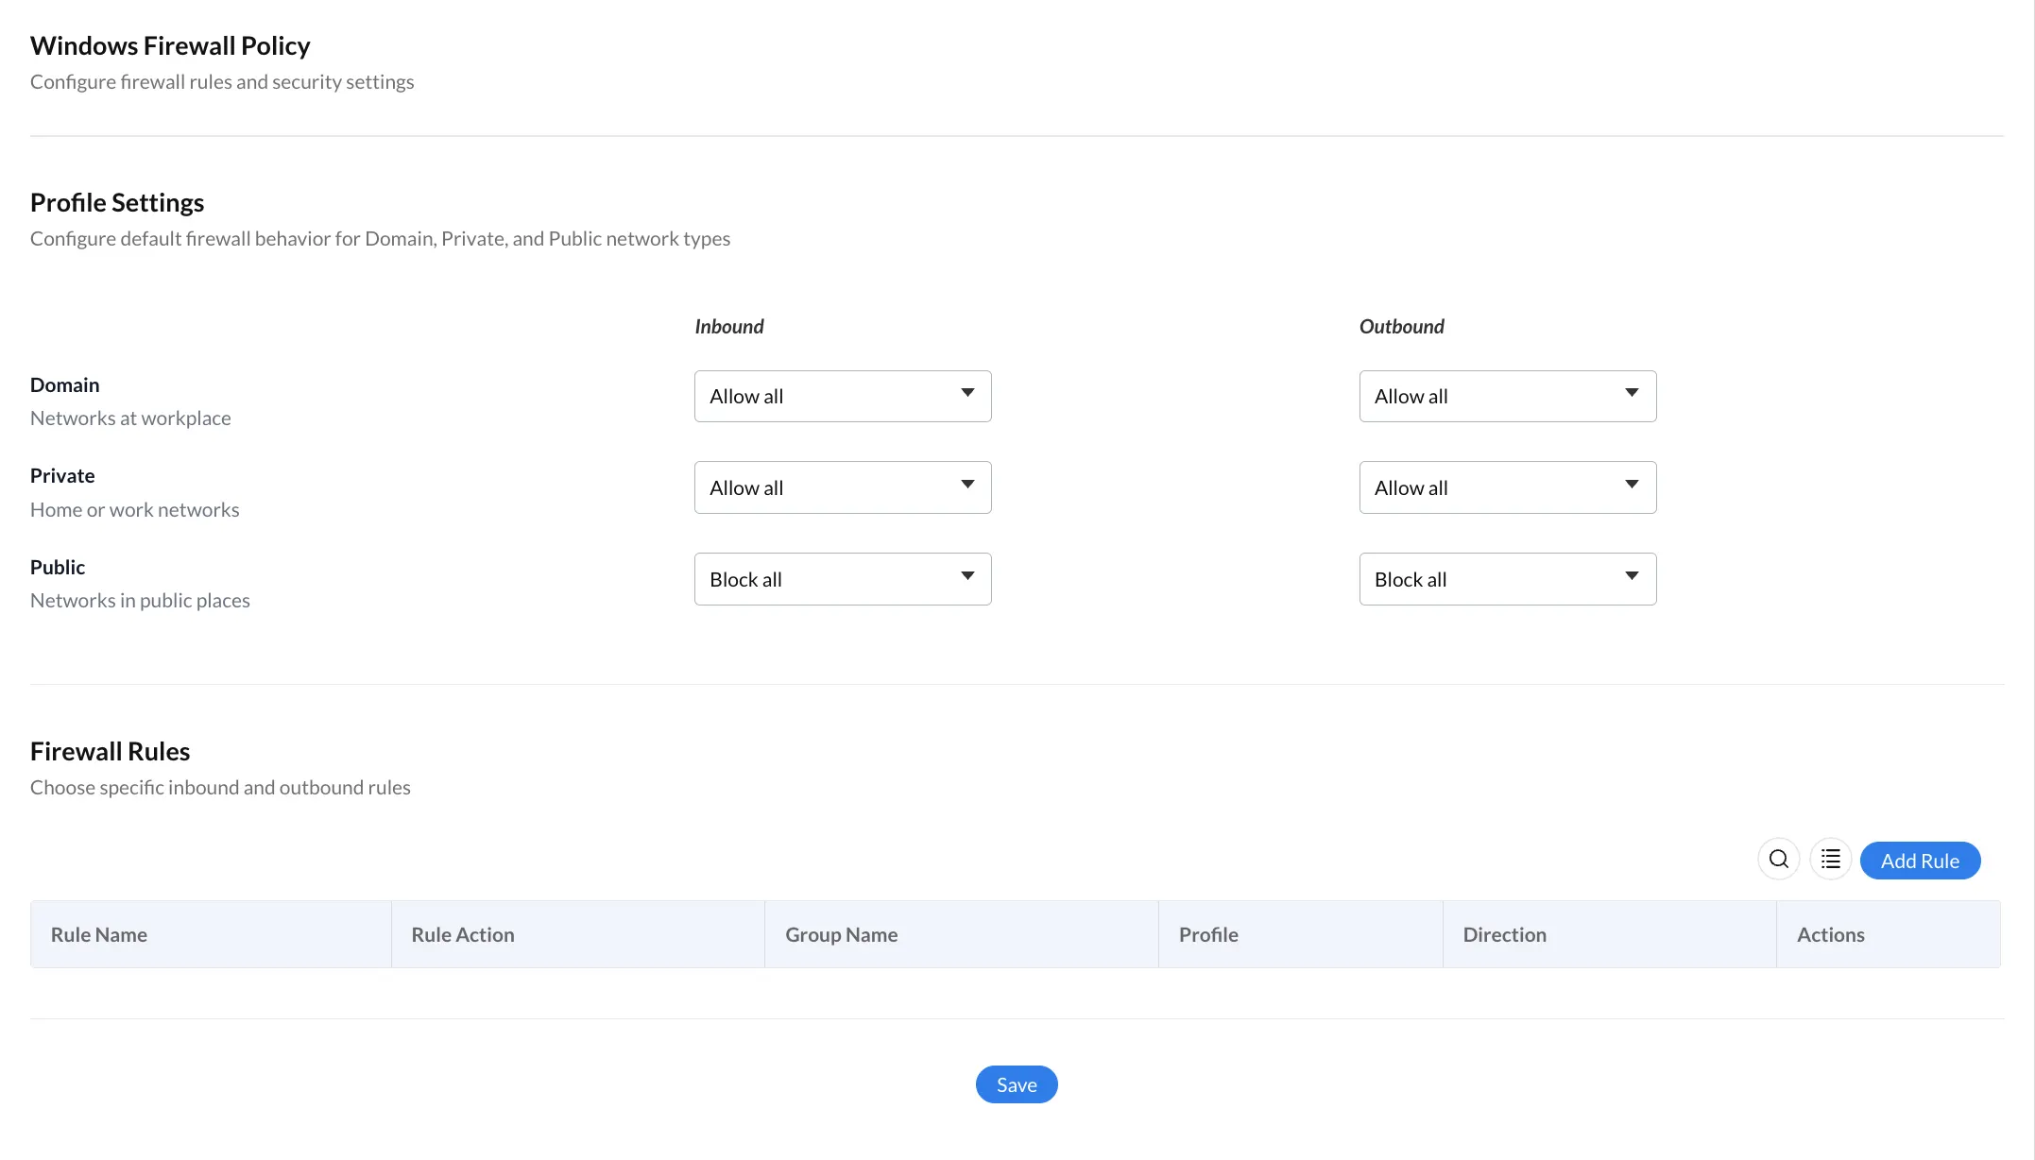Click the search icon in Firewall Rules

(x=1778, y=860)
